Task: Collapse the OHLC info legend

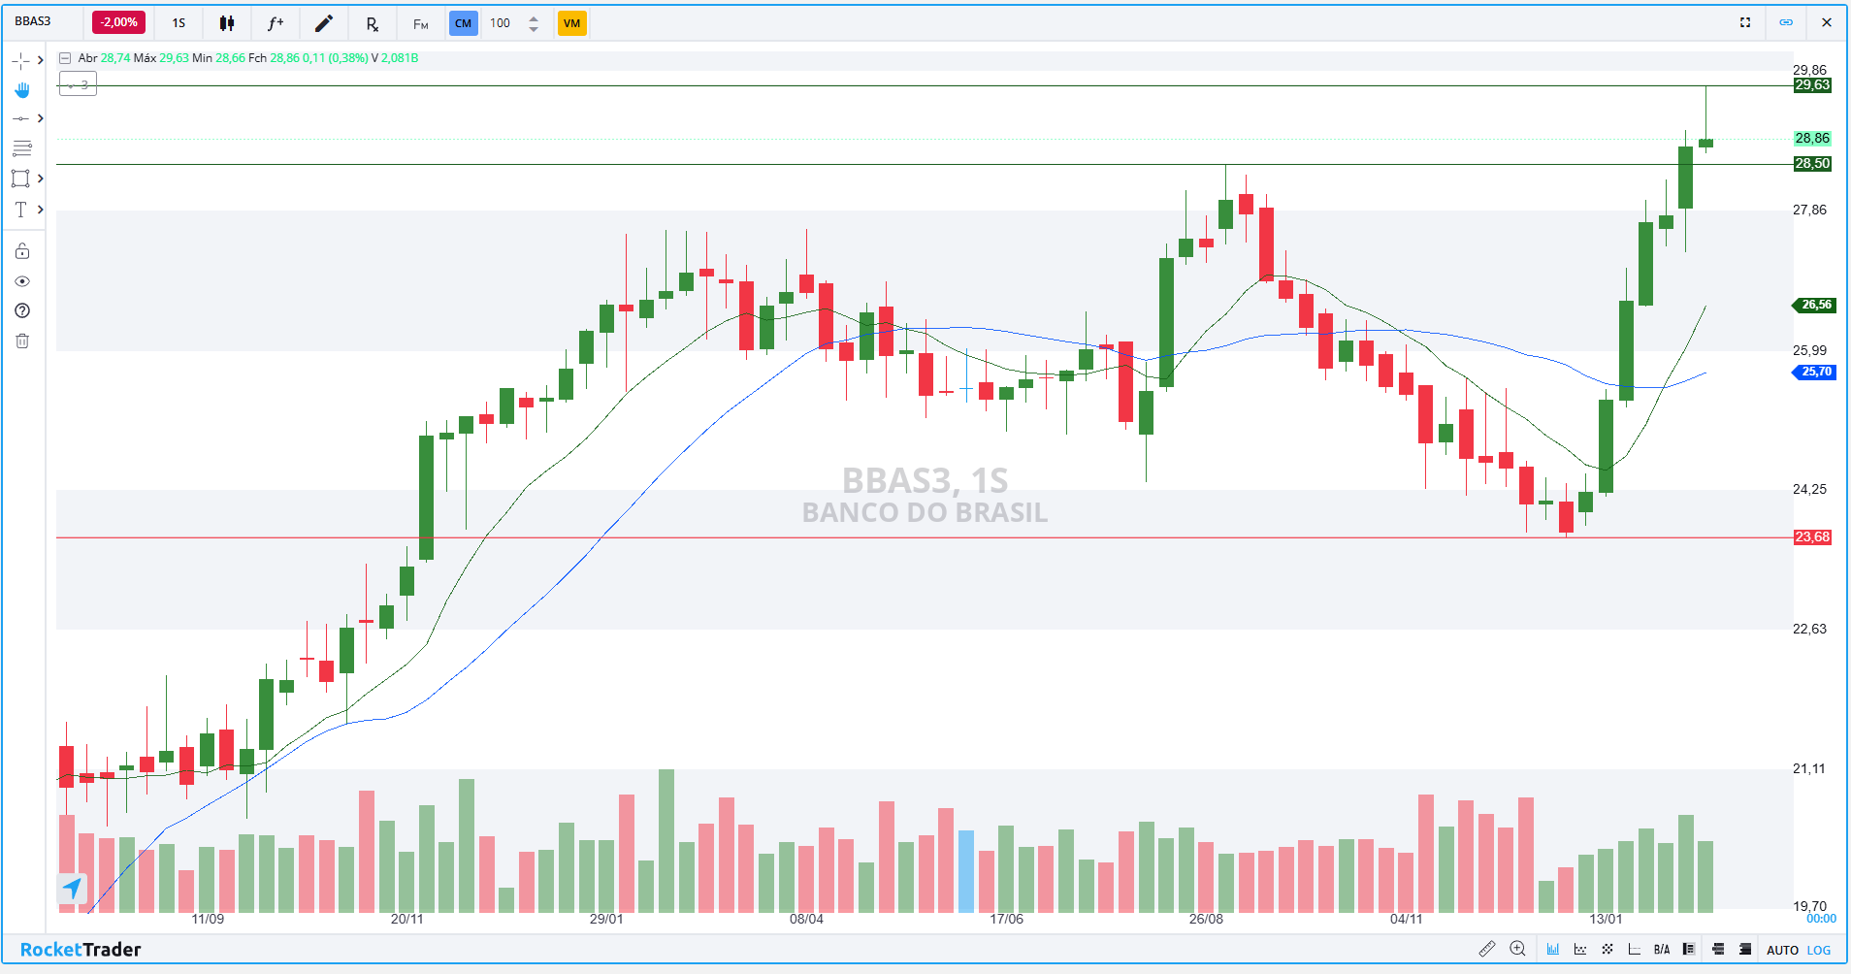Action: click(x=65, y=58)
